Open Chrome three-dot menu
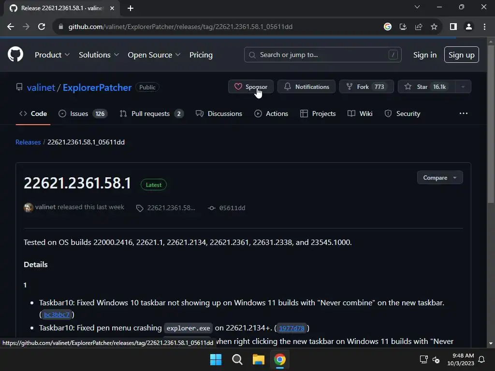 484,27
